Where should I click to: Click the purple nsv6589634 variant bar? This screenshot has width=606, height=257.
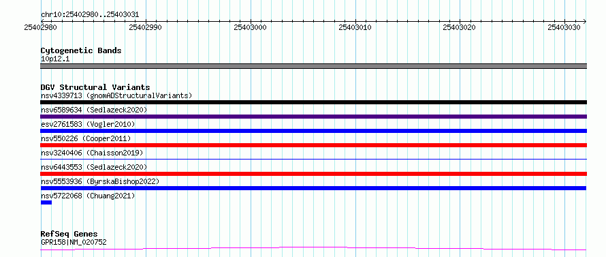coord(313,117)
